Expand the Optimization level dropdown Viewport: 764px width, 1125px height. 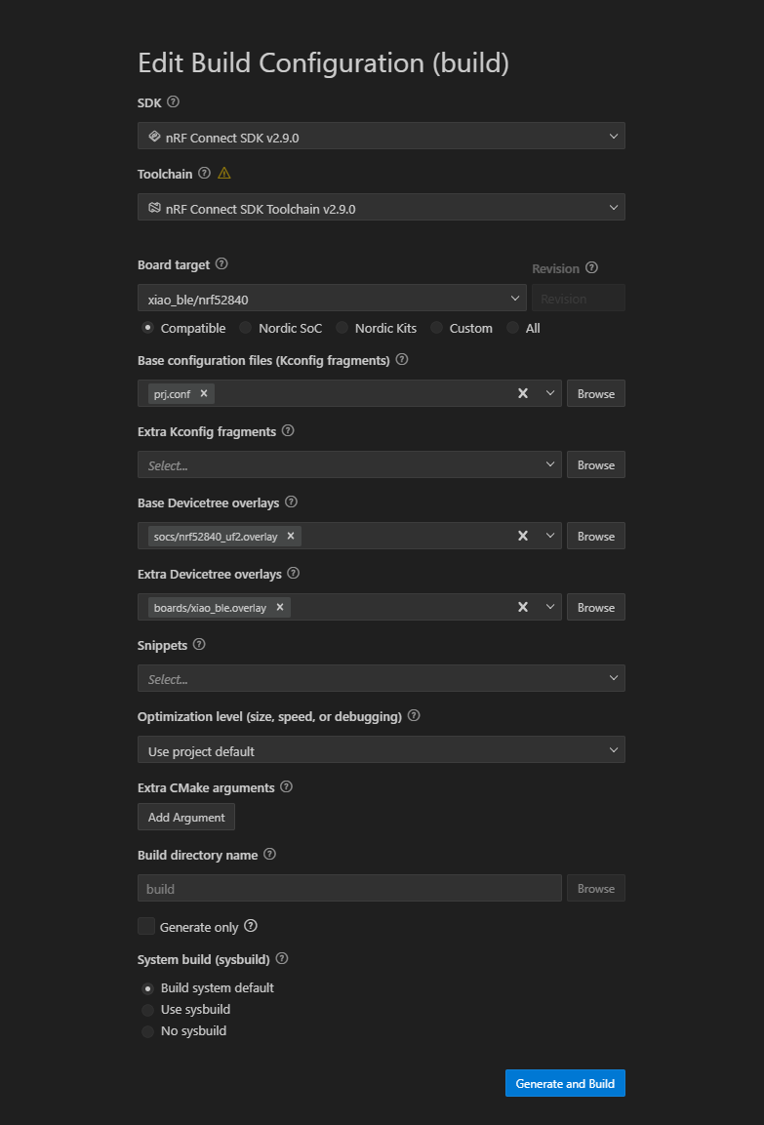click(381, 749)
